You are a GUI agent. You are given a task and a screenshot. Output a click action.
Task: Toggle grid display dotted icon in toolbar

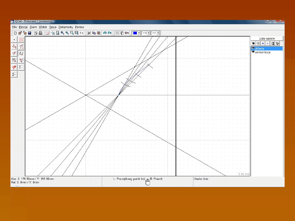[117, 33]
